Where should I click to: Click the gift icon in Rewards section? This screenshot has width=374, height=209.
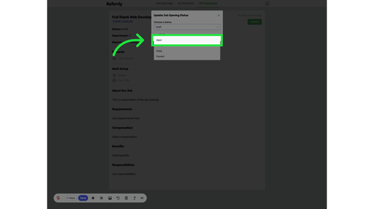coord(114,58)
